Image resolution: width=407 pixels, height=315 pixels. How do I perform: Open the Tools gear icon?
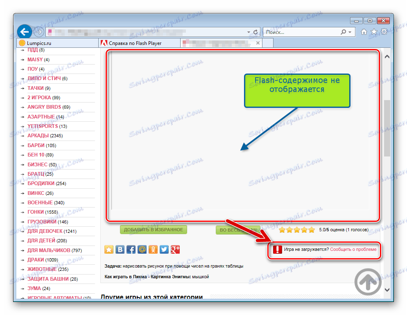(x=384, y=31)
